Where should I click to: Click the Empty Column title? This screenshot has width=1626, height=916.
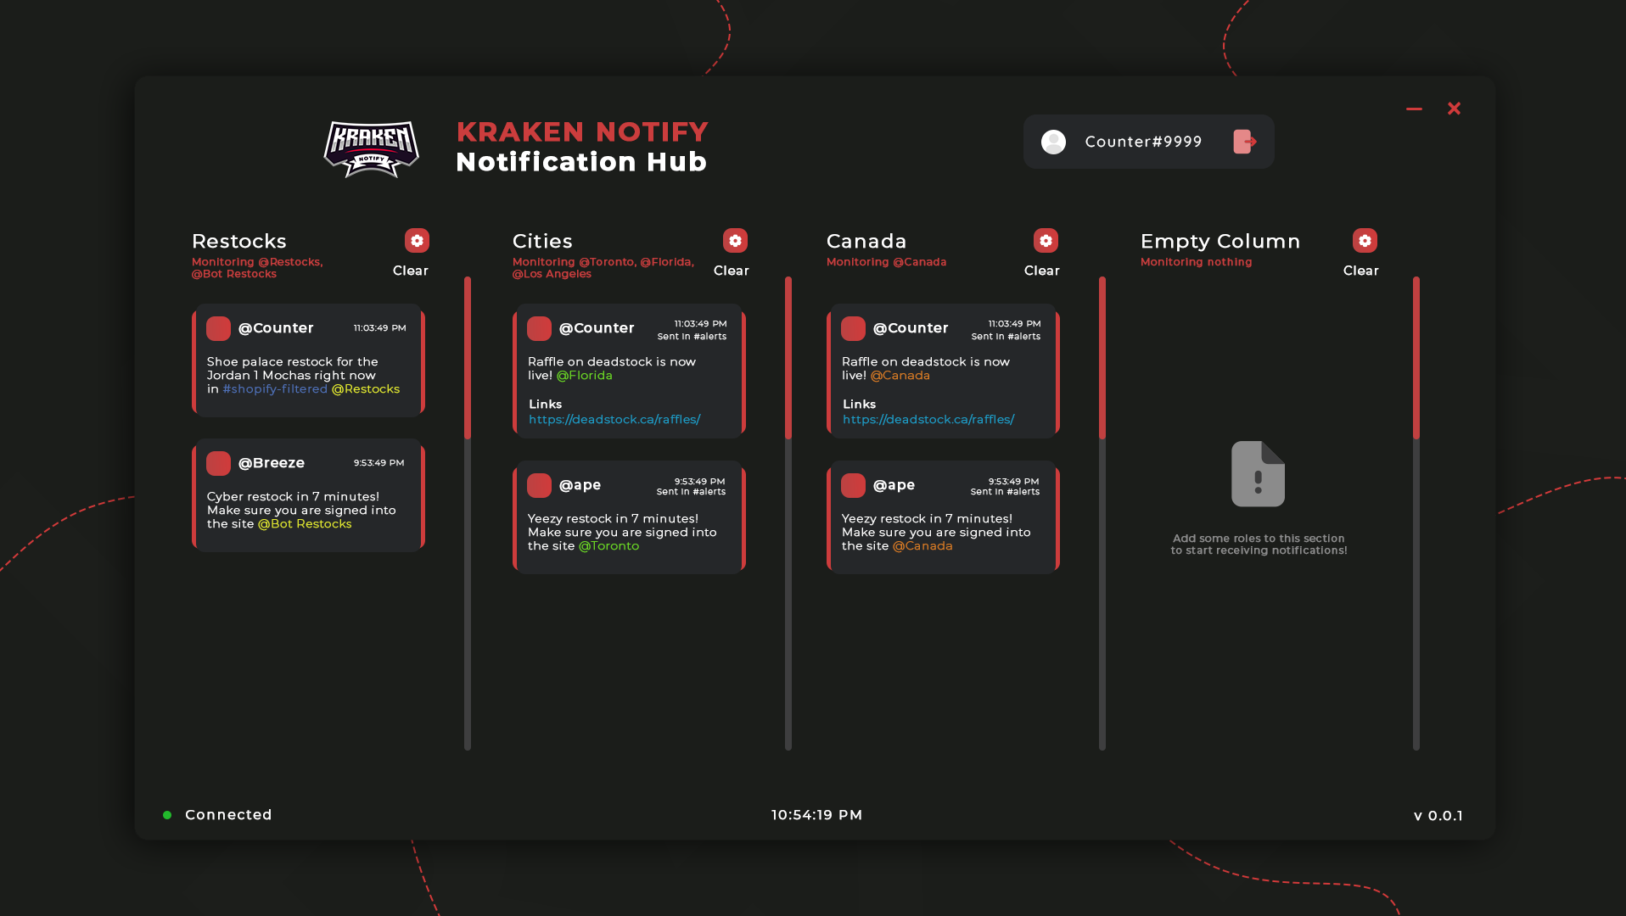1220,242
